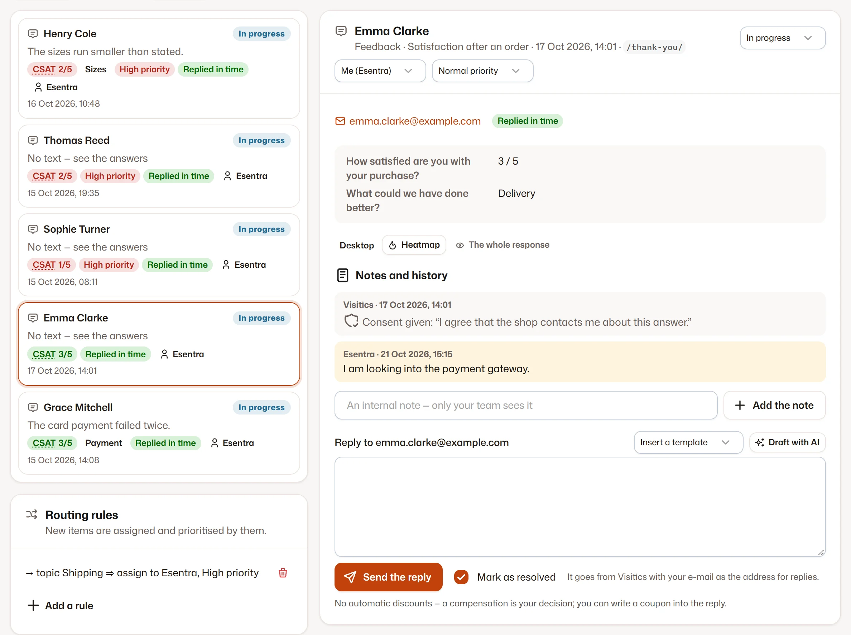Image resolution: width=851 pixels, height=635 pixels.
Task: Send the reply button
Action: coord(388,577)
